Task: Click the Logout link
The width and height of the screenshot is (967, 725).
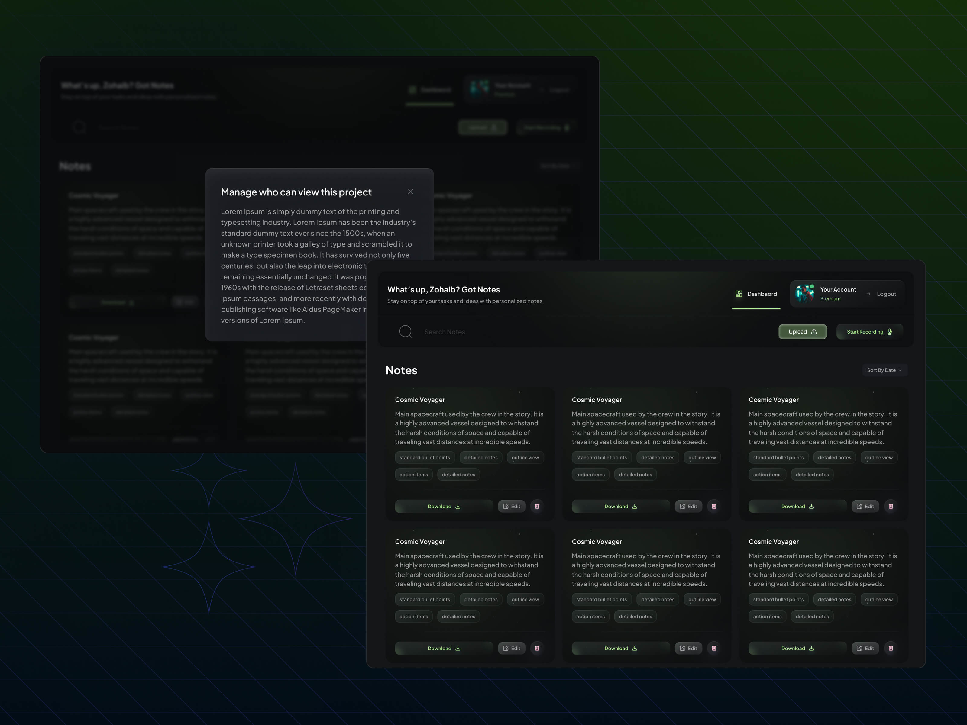Action: point(887,294)
